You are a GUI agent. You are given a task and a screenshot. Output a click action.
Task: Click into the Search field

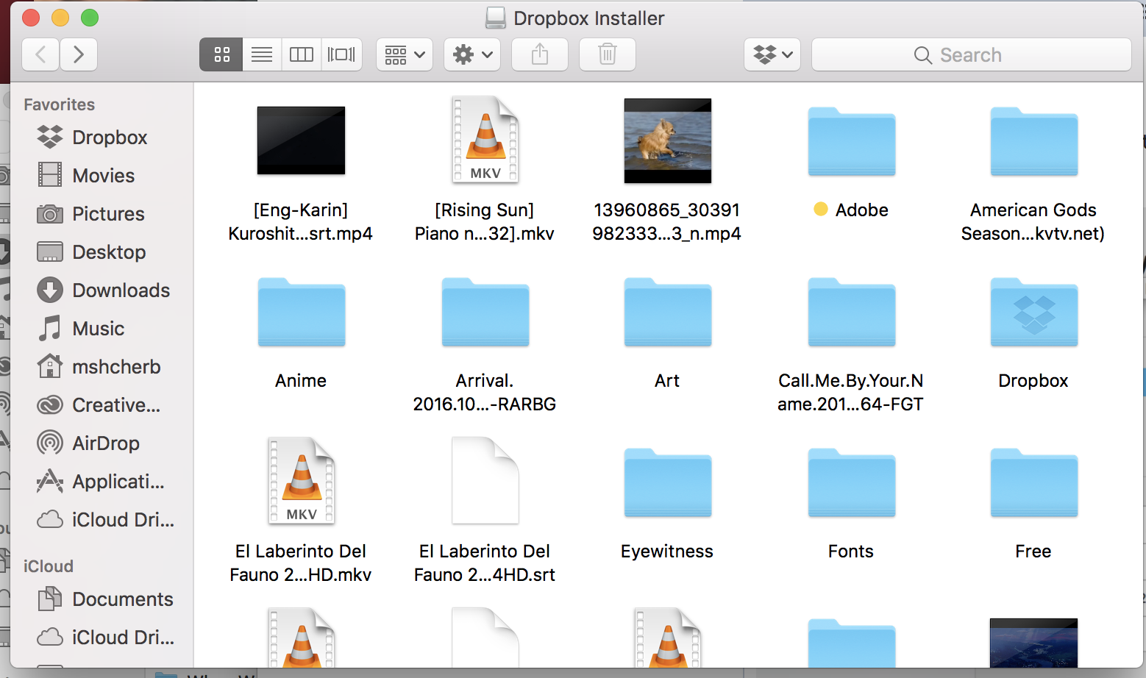[x=972, y=54]
